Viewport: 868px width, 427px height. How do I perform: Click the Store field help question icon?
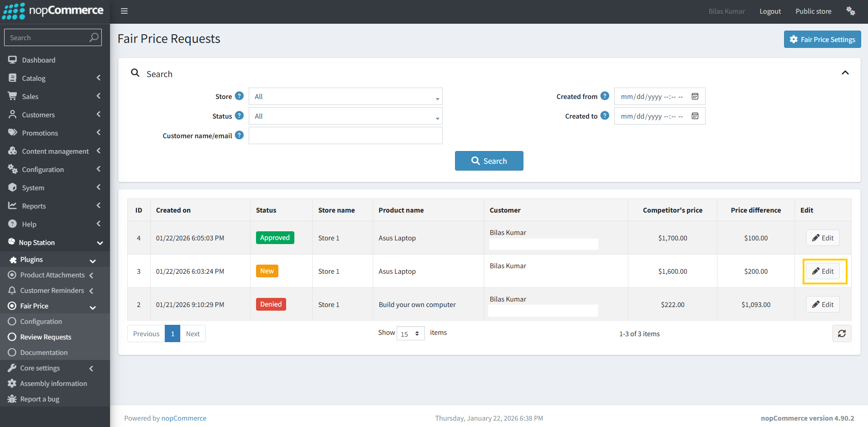coord(239,96)
